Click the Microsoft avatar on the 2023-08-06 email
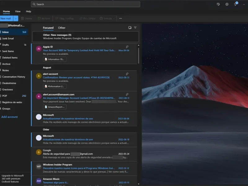This screenshot has height=186, width=248. 39,117
